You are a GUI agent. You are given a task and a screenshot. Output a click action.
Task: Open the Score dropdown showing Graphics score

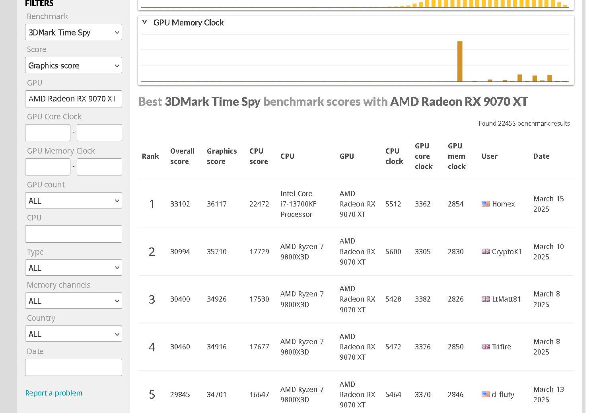(74, 65)
